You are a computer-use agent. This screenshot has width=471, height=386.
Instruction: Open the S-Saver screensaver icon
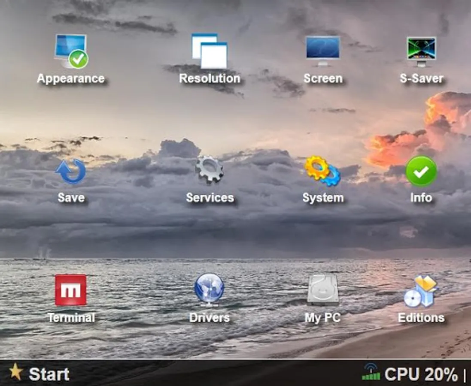(421, 51)
